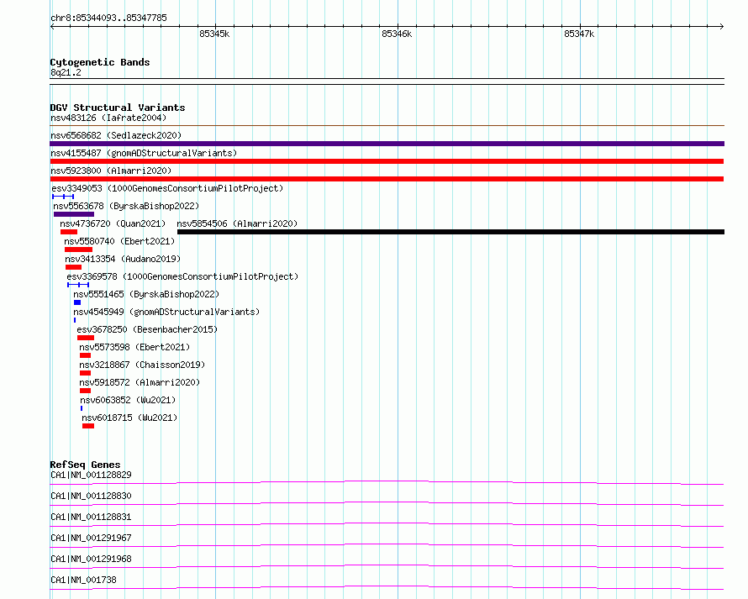
Task: Open CA1|NM_001128829 gene transcript label
Action: click(91, 475)
